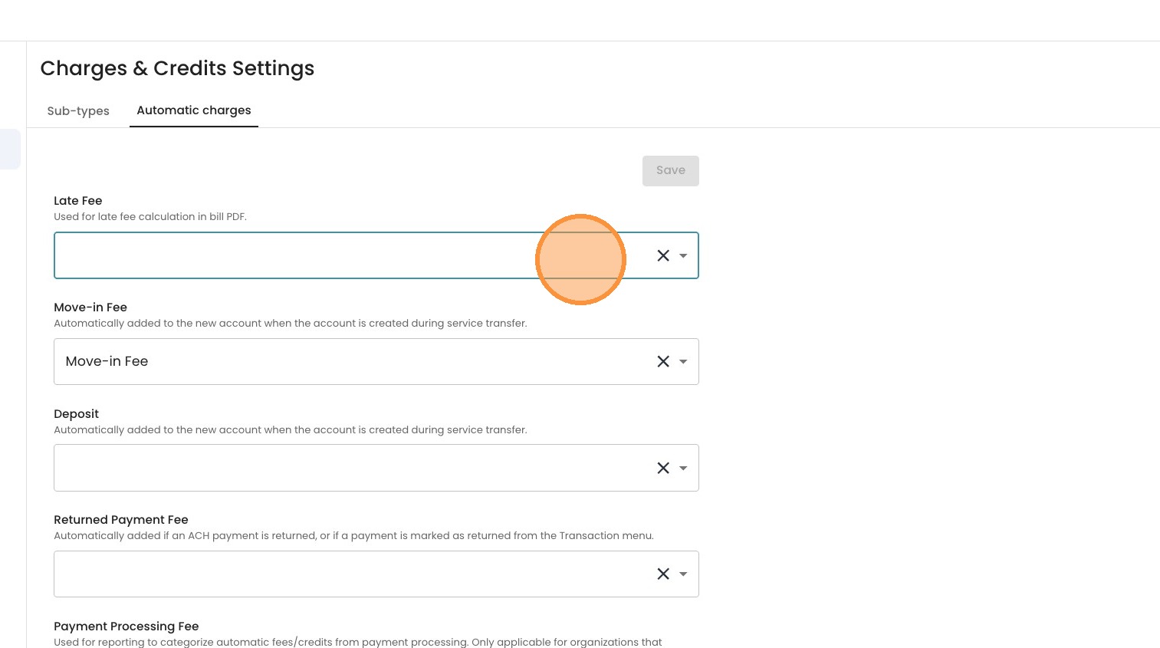Click the Charges & Credits Settings heading
The height and width of the screenshot is (648, 1160).
(177, 68)
